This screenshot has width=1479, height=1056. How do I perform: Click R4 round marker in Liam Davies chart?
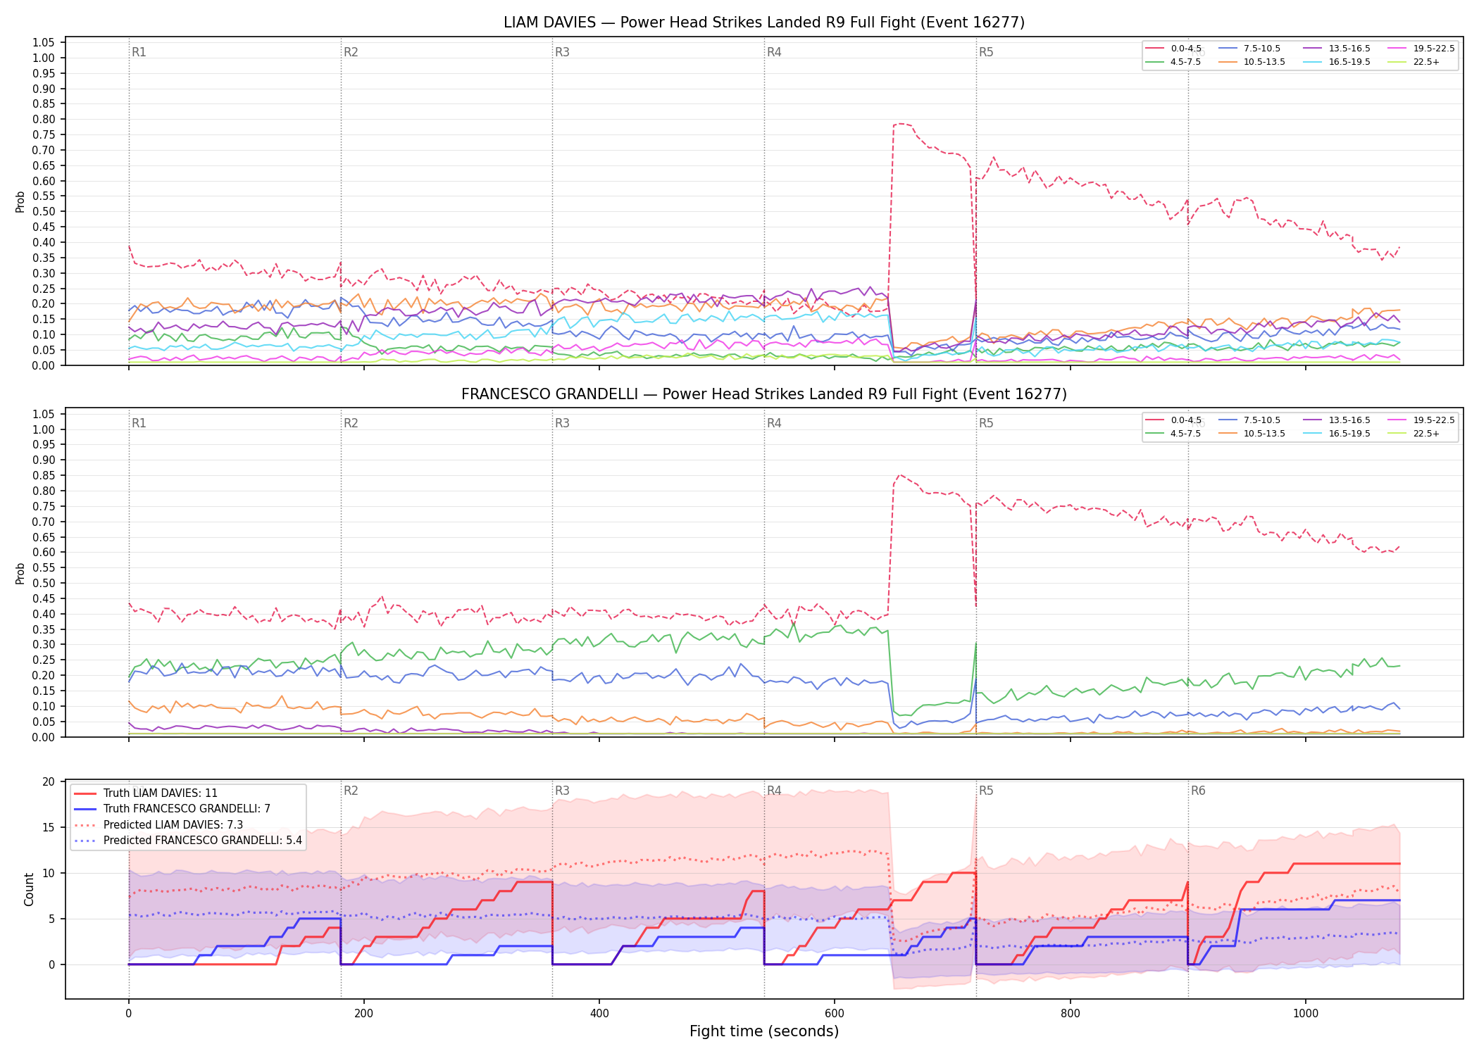774,52
